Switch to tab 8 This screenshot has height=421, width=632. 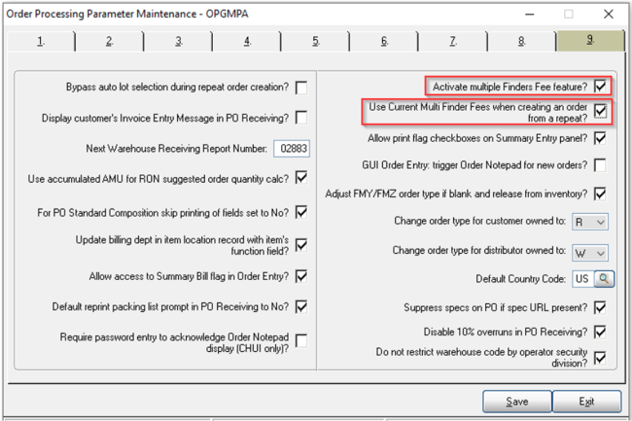click(x=521, y=41)
